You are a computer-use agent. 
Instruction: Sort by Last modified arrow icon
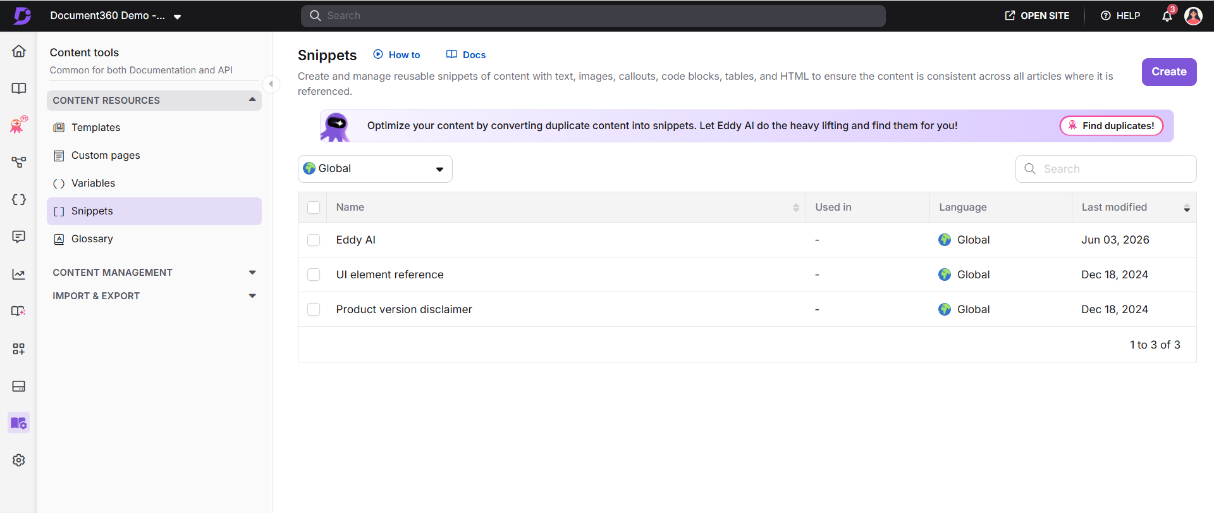click(x=1187, y=207)
